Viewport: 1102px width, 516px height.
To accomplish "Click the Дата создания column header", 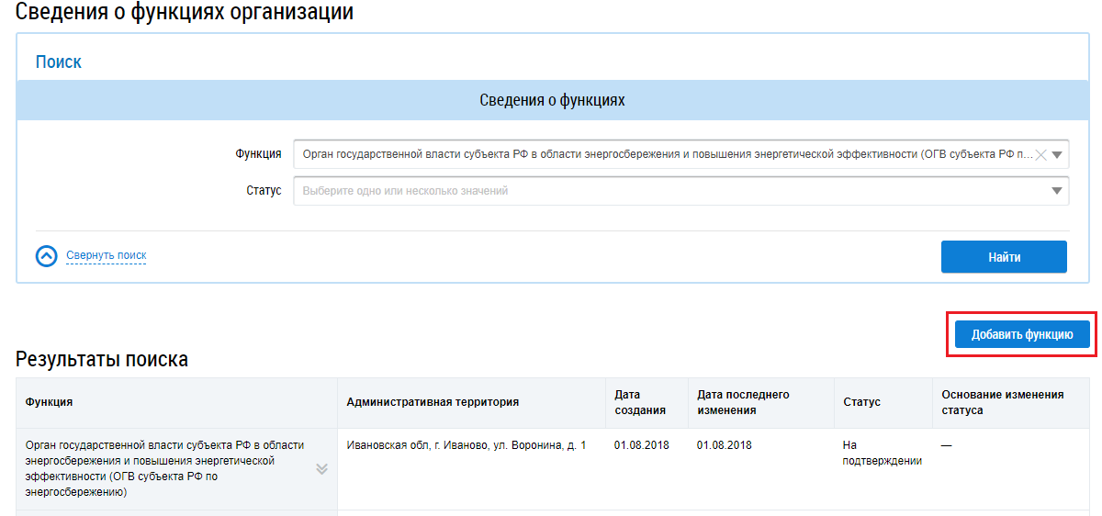I will coord(640,402).
